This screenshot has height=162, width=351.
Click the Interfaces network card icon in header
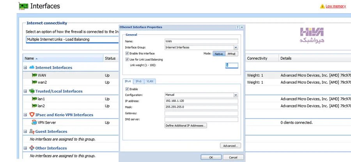(x=23, y=6)
